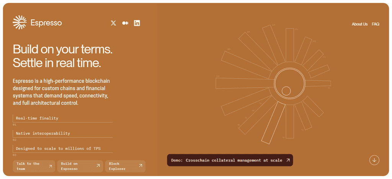Open the Crosschain collateral management demo
This screenshot has height=179, width=392.
(x=230, y=160)
